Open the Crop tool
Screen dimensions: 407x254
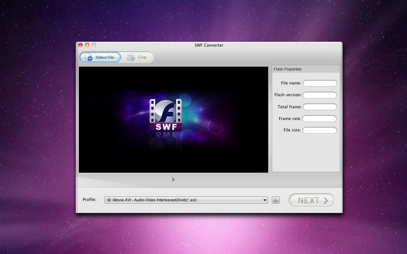click(x=137, y=57)
